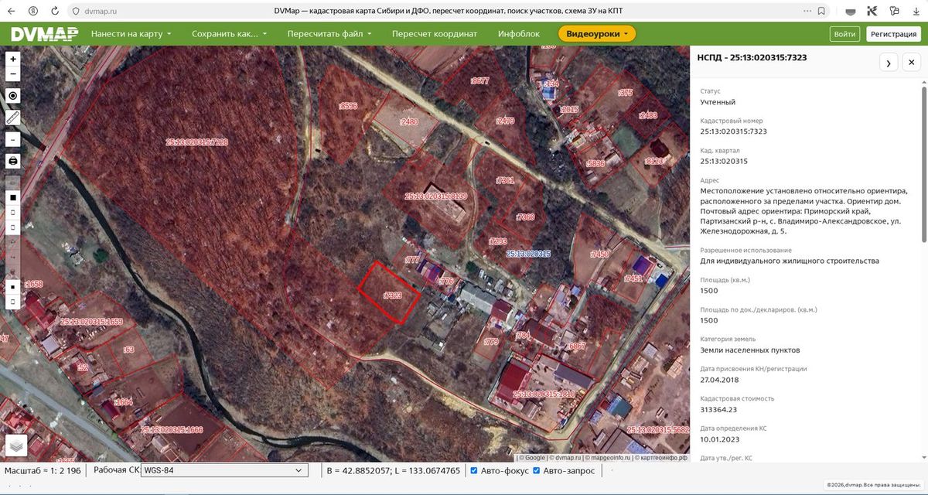
Task: Open Пересчет координат menu item
Action: click(x=435, y=34)
